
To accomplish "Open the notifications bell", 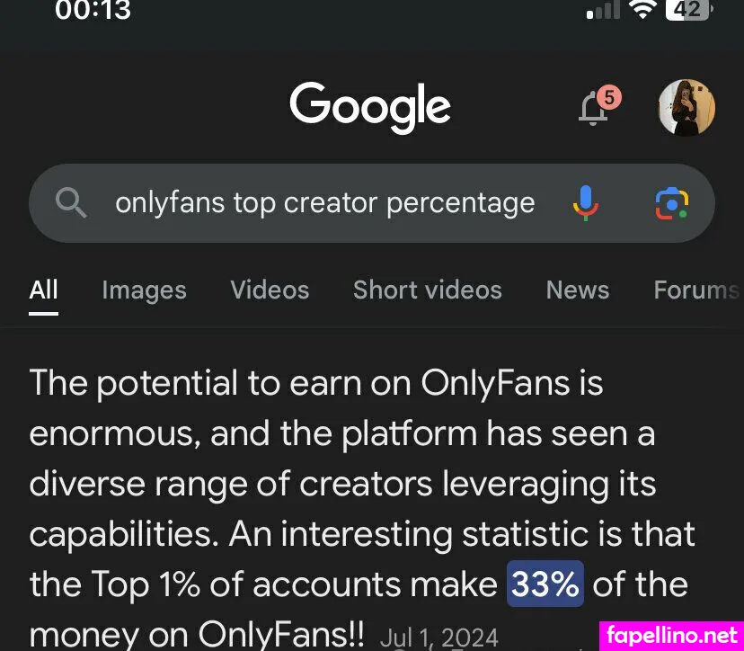I will [594, 109].
